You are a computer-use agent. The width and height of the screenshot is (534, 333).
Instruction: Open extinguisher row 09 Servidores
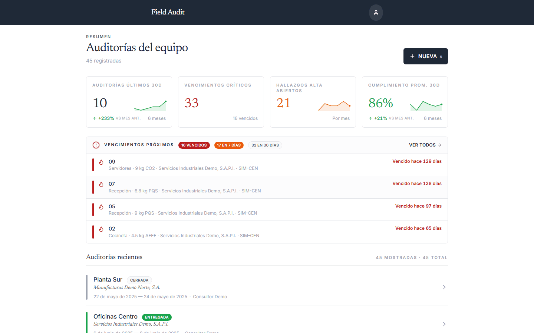(x=267, y=165)
